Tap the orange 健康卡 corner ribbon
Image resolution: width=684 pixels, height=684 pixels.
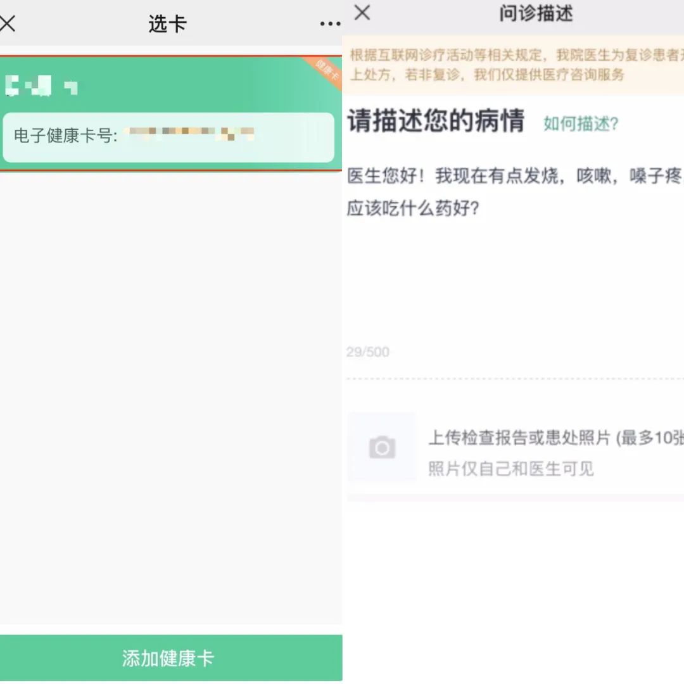[x=327, y=71]
